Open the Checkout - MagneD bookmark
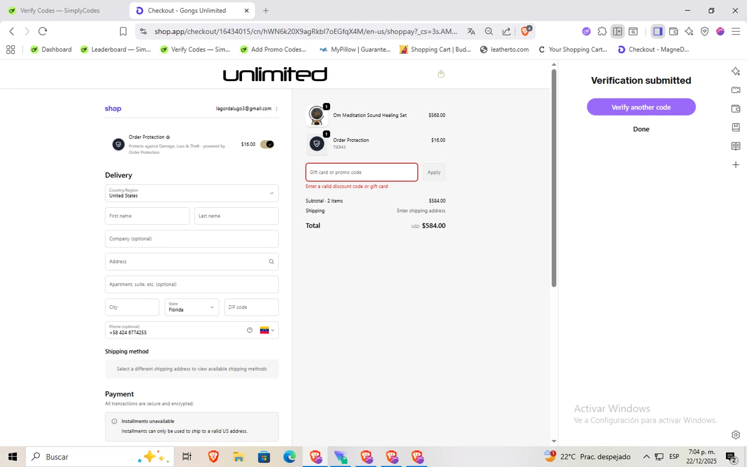The width and height of the screenshot is (747, 467). 653,49
